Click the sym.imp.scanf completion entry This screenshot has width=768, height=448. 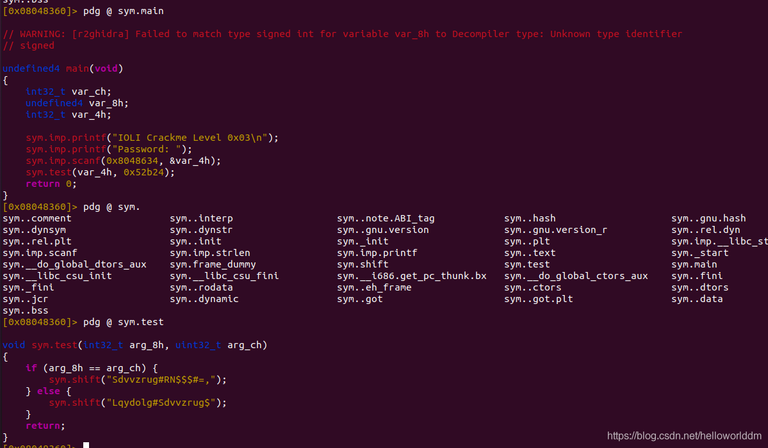pyautogui.click(x=40, y=253)
